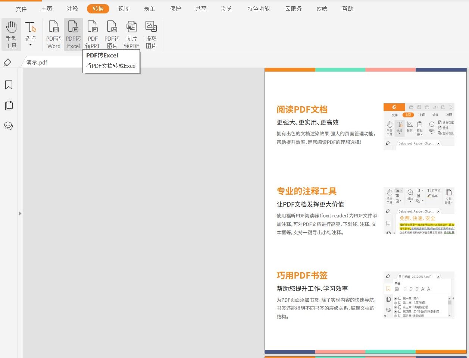Screen dimensions: 469x358
Task: Expand the collapsed navigation pane arrow
Action: [20, 213]
